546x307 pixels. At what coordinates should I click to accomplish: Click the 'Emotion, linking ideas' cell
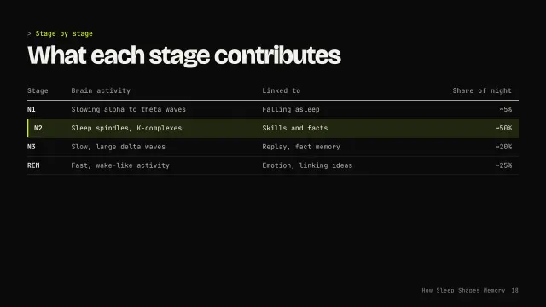(x=307, y=165)
